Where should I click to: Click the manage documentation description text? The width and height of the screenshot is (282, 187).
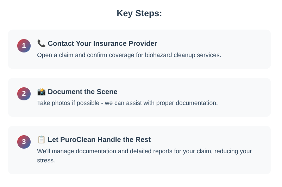coord(144,156)
